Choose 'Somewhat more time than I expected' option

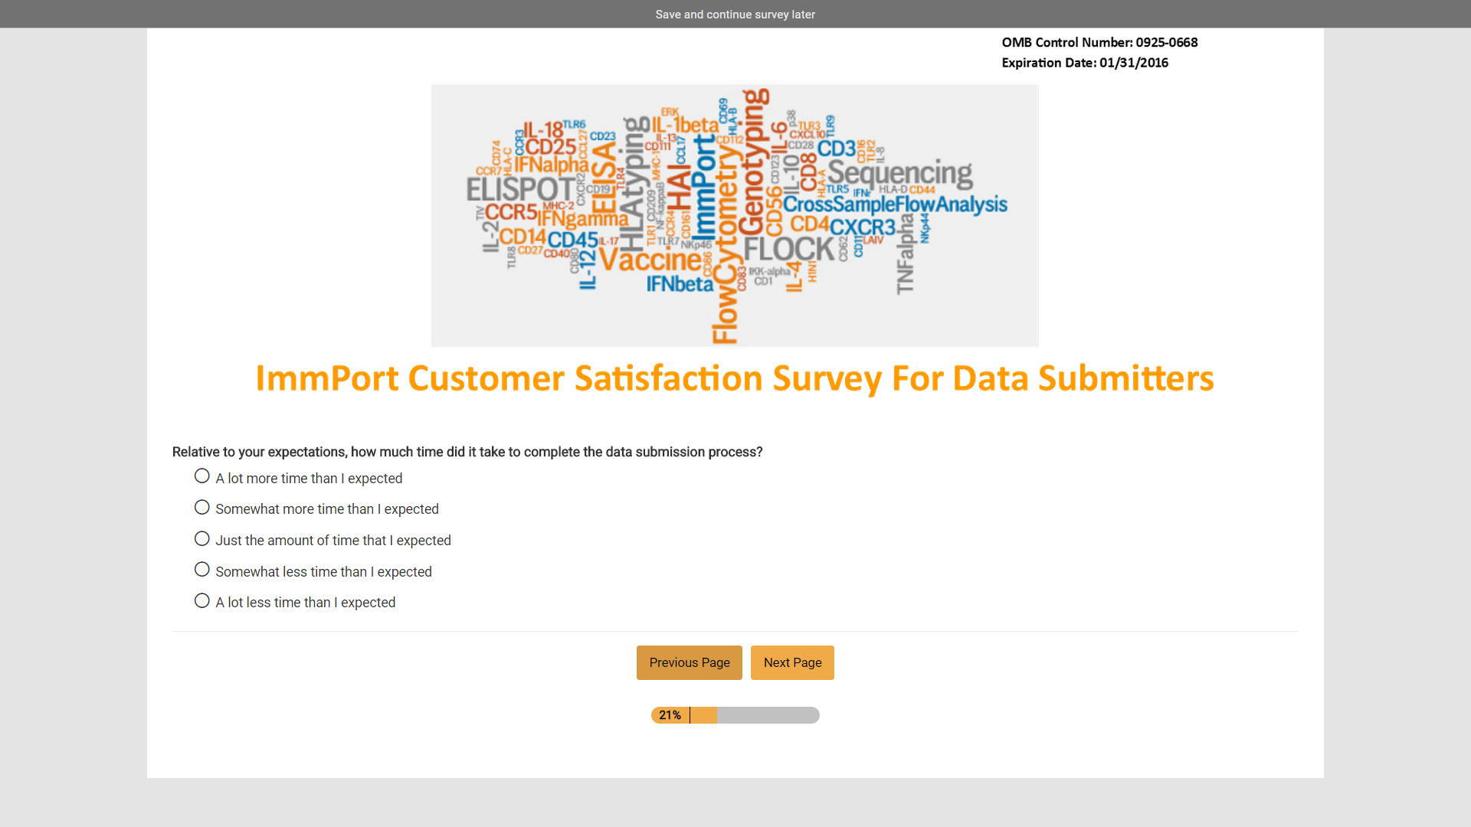202,508
